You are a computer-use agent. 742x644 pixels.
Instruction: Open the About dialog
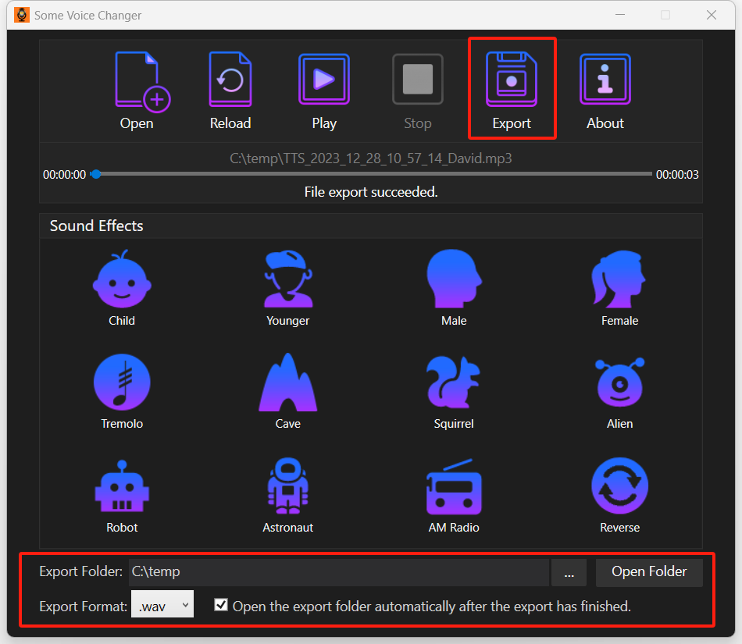point(605,90)
